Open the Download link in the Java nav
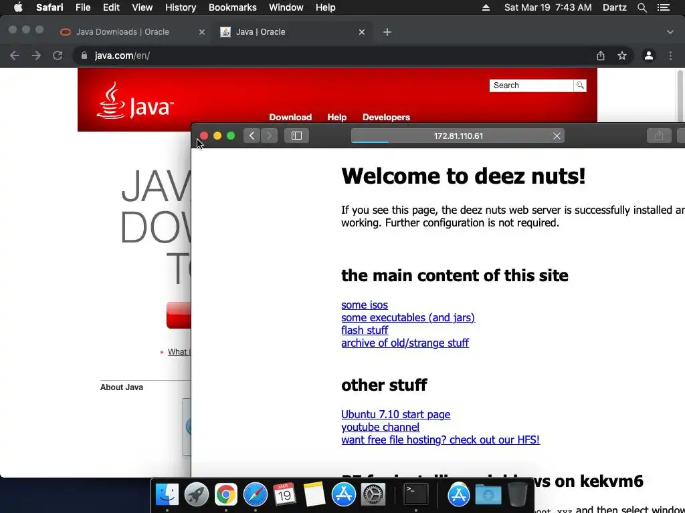This screenshot has height=513, width=685. 290,117
